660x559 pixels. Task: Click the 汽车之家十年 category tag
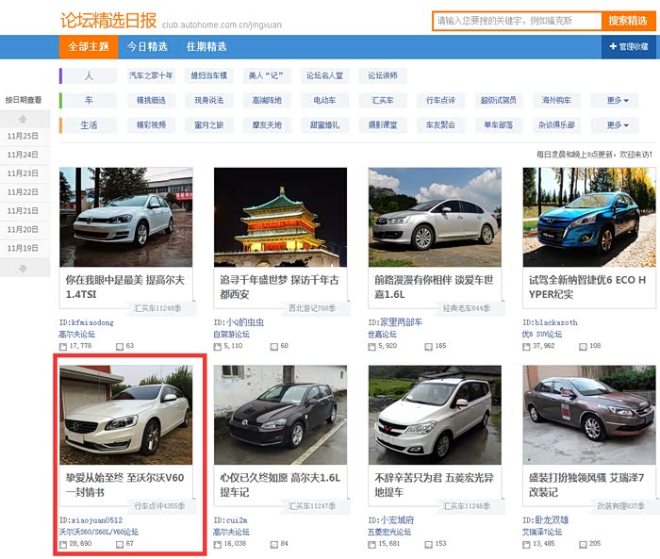pos(151,75)
